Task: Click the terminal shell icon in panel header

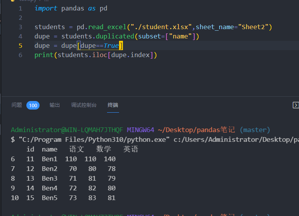Action: [x=295, y=105]
